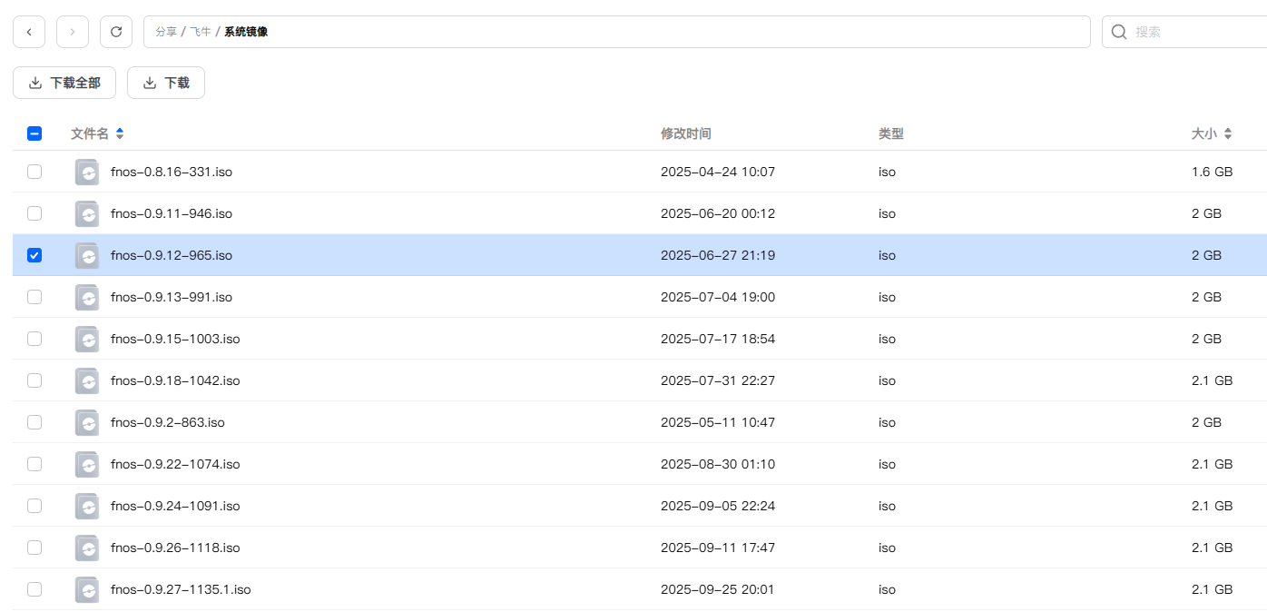
Task: Check the box for fnos-0.9.18-1042.iso
Action: click(34, 380)
